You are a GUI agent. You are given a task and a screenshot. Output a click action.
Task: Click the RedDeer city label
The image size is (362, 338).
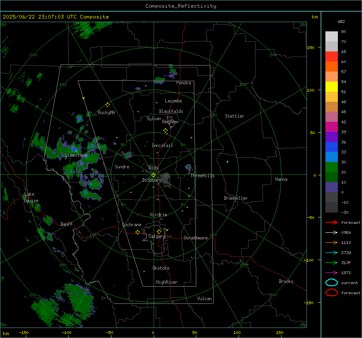pos(171,122)
